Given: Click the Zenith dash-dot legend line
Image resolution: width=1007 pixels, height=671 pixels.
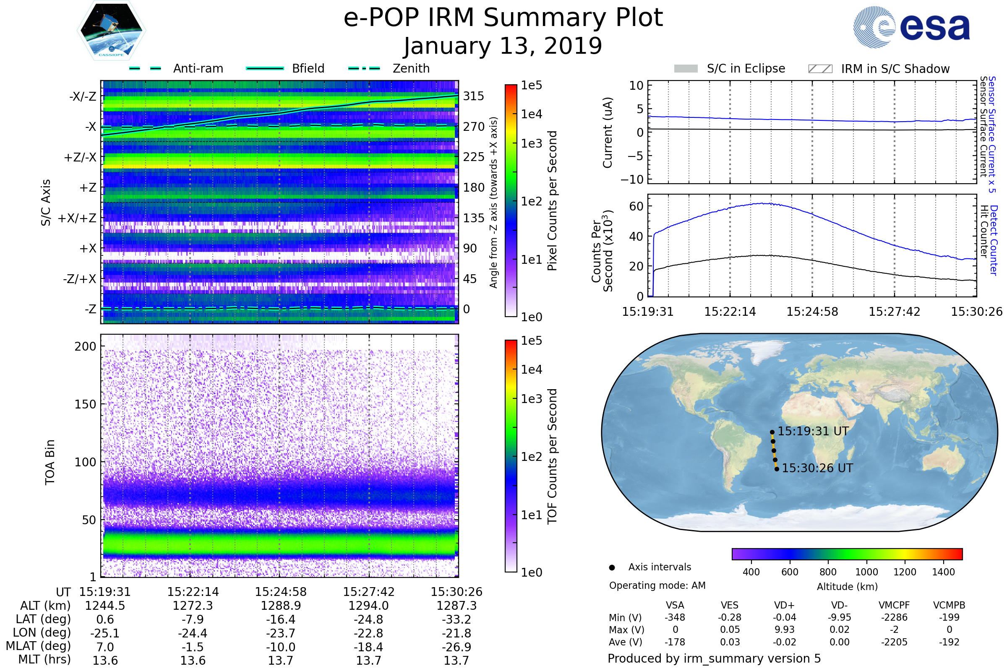Looking at the screenshot, I should (364, 68).
